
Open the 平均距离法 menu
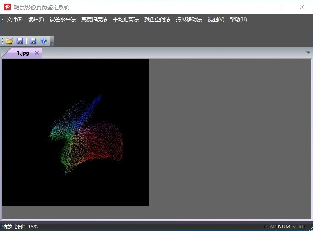tap(126, 19)
